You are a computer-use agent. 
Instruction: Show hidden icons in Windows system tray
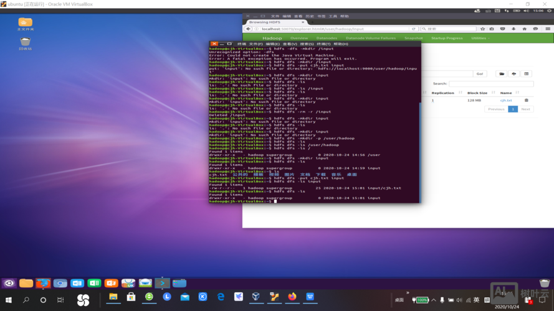click(434, 300)
